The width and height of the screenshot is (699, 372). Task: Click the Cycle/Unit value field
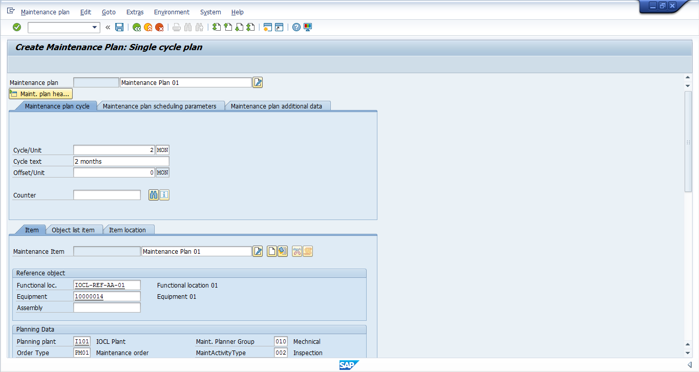(x=114, y=150)
